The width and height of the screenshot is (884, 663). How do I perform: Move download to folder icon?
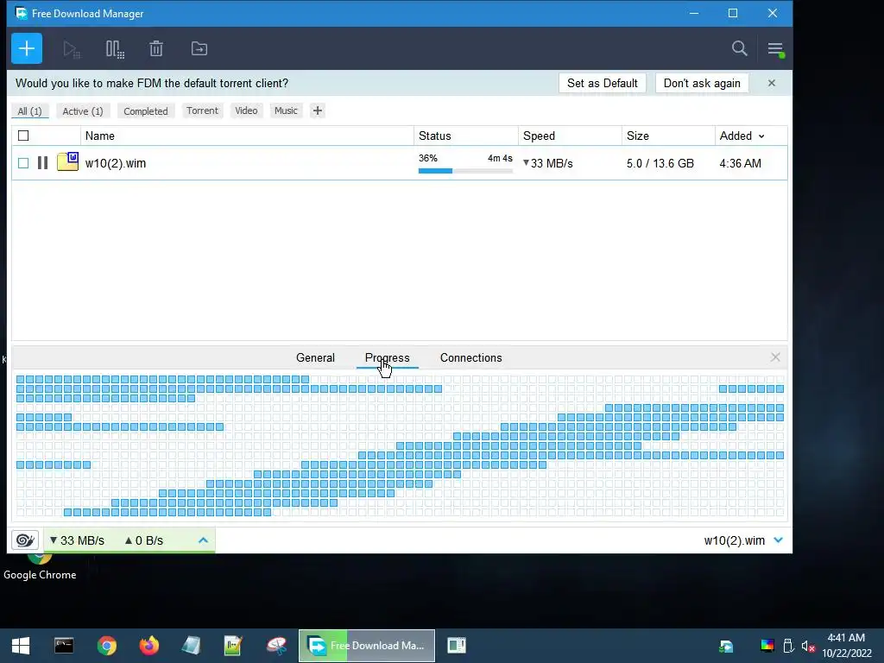tap(199, 49)
